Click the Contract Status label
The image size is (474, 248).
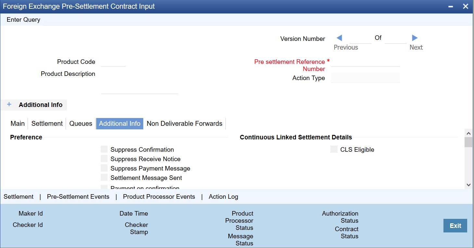point(347,232)
